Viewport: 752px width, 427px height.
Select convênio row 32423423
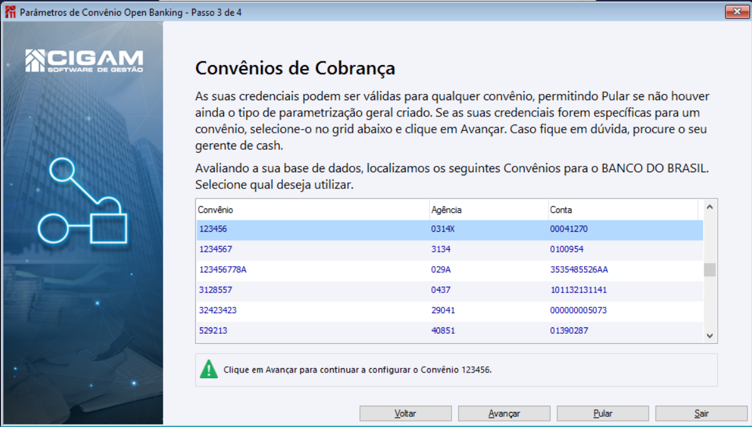click(218, 310)
